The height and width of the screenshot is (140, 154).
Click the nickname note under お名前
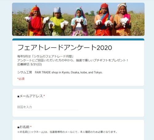point(67,132)
